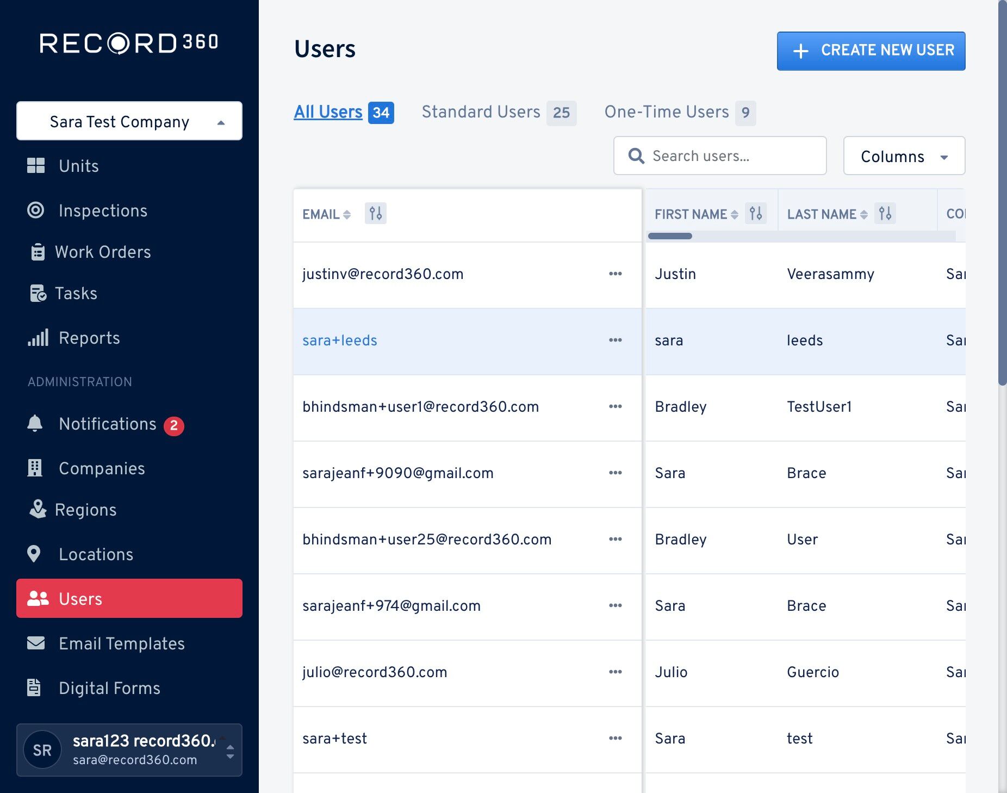Open the Columns dropdown
The width and height of the screenshot is (1007, 793).
click(x=904, y=156)
